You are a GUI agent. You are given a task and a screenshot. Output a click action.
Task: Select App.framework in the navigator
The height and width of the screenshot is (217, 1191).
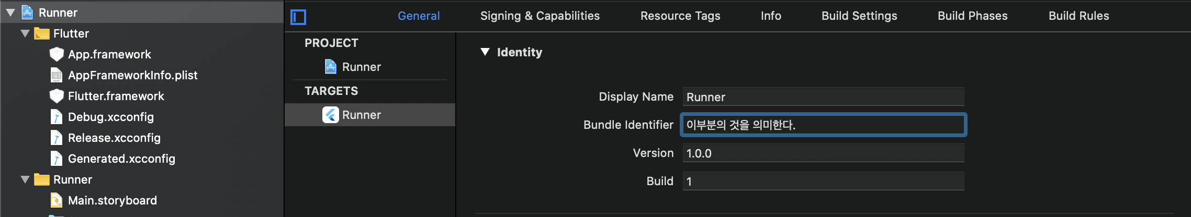click(x=109, y=54)
